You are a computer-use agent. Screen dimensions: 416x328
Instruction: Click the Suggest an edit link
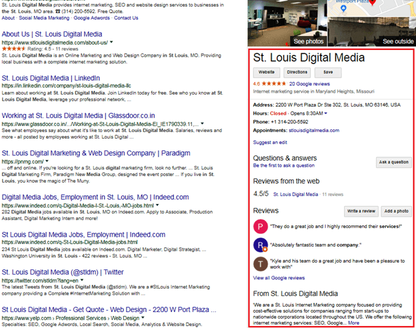point(270,143)
